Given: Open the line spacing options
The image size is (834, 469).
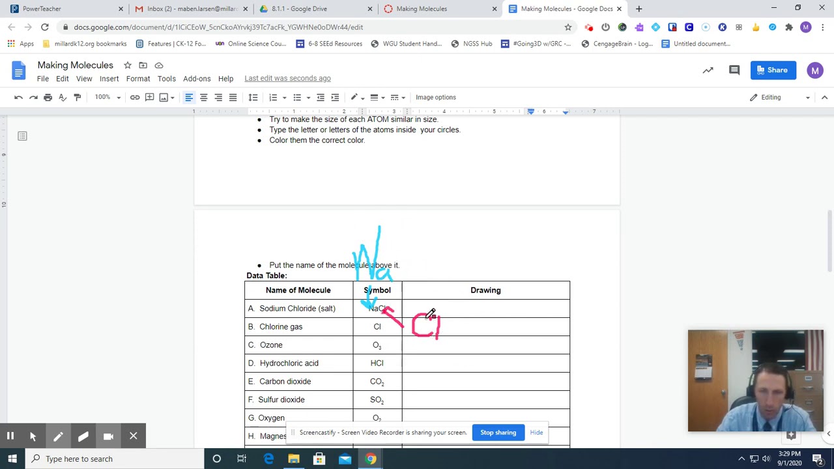Looking at the screenshot, I should [x=253, y=97].
